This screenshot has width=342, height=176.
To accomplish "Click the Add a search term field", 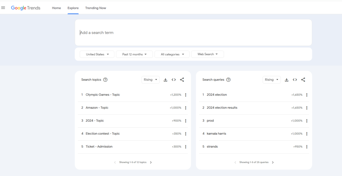I will tap(193, 32).
